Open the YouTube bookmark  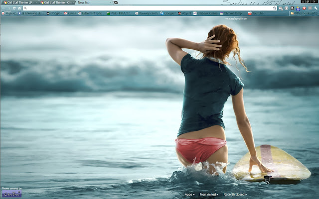pos(256,13)
